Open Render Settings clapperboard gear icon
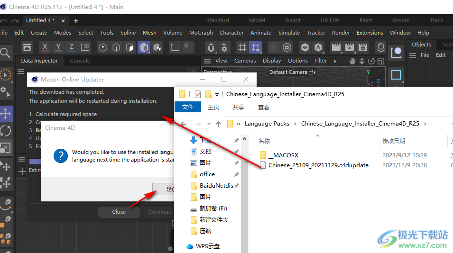 tap(362, 47)
